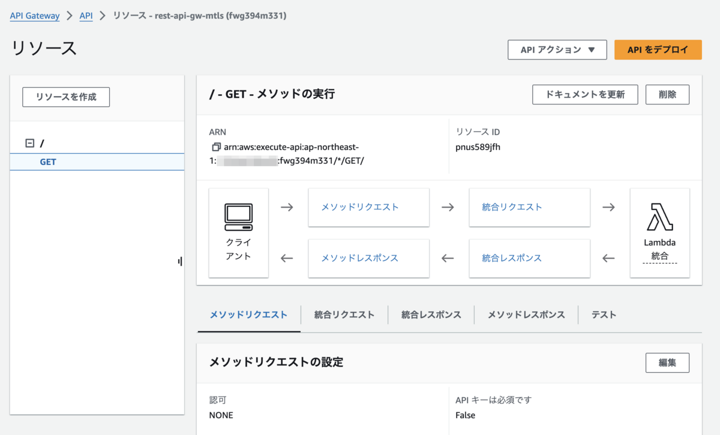
Task: Copy the ARN with the copy icon
Action: click(x=216, y=147)
